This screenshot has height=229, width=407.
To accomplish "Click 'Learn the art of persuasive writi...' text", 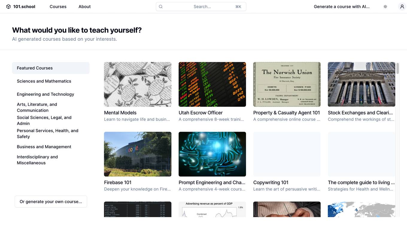I will [x=287, y=189].
